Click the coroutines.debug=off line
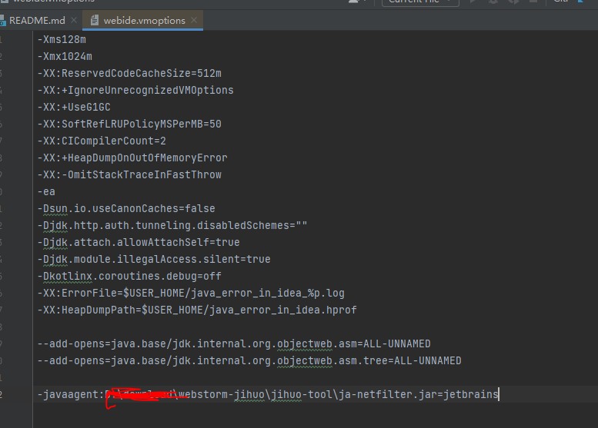This screenshot has height=428, width=598. (129, 276)
